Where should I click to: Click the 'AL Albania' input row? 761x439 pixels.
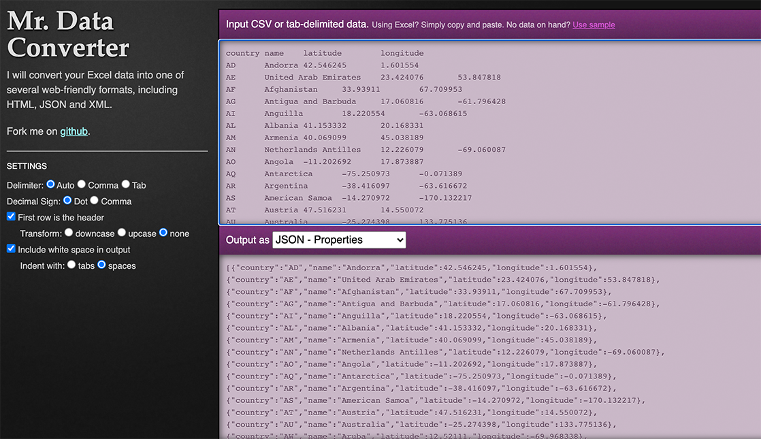pyautogui.click(x=325, y=126)
